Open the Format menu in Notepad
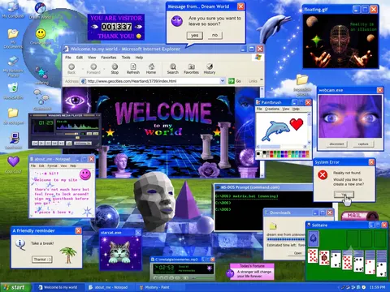This screenshot has height=292, width=390. pos(52,165)
